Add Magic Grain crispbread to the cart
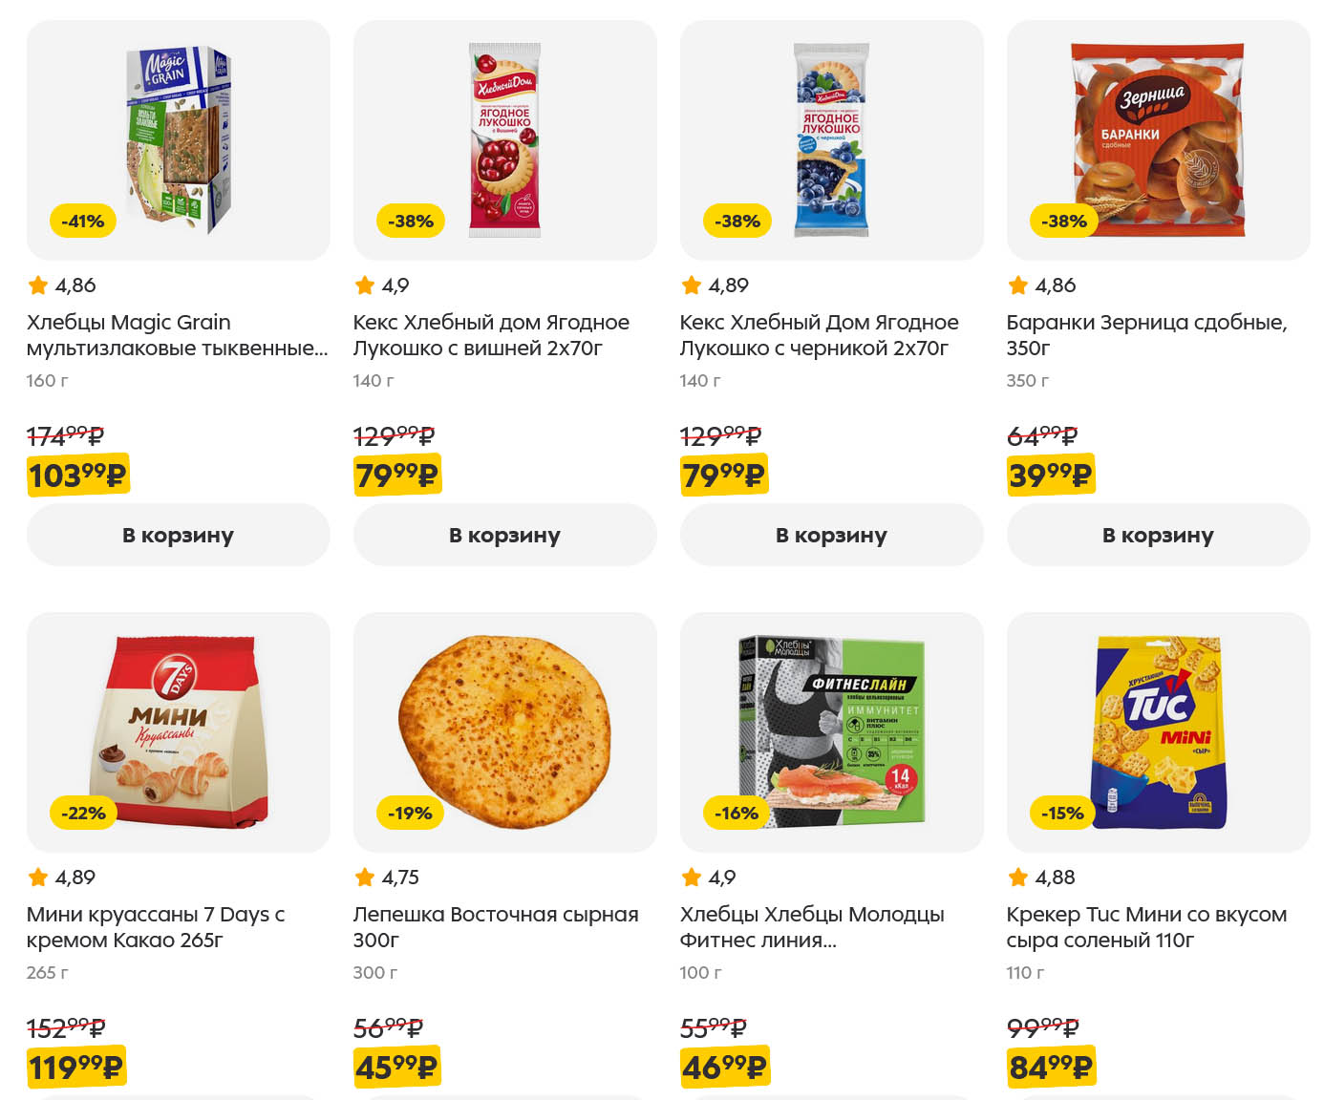Viewport: 1324px width, 1100px height. point(179,535)
